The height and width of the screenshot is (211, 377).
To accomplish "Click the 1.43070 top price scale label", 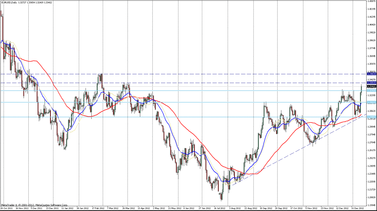I will [x=371, y=1].
